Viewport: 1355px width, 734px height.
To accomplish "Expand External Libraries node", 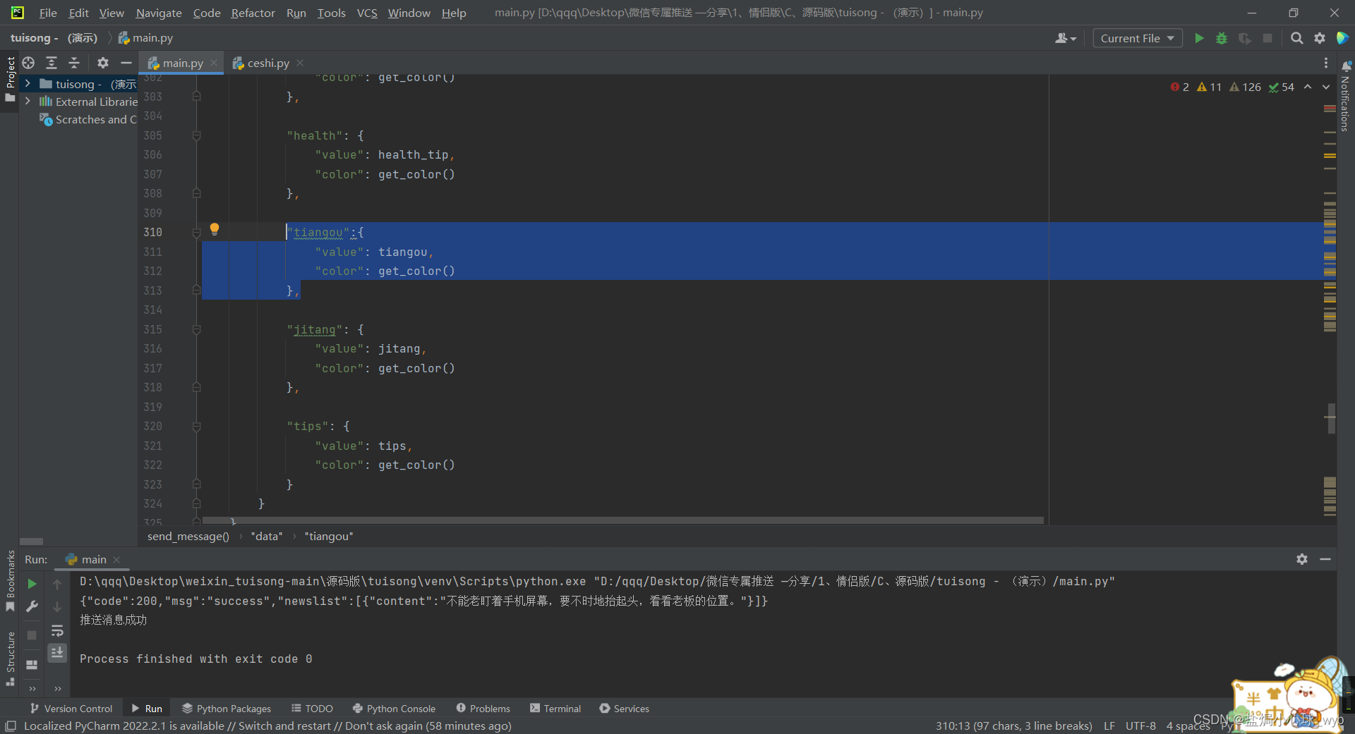I will (28, 101).
